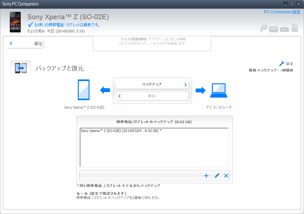304x214 pixels.
Task: Edit the backup with the pencil icon
Action: coord(216,175)
